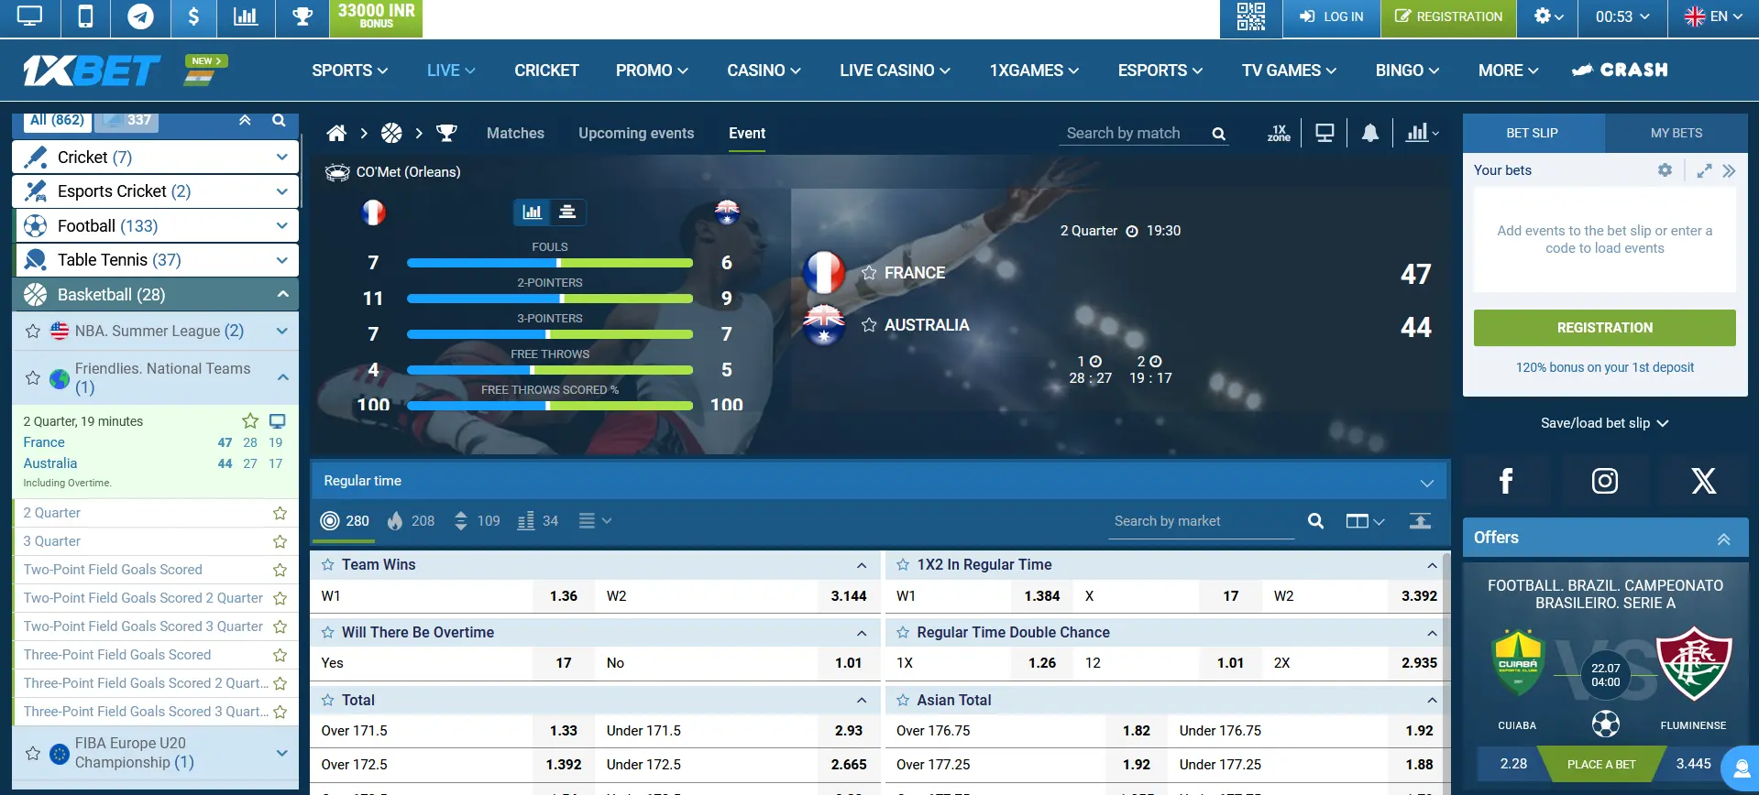The height and width of the screenshot is (795, 1759).
Task: Click the notification bell icon
Action: (x=1370, y=134)
